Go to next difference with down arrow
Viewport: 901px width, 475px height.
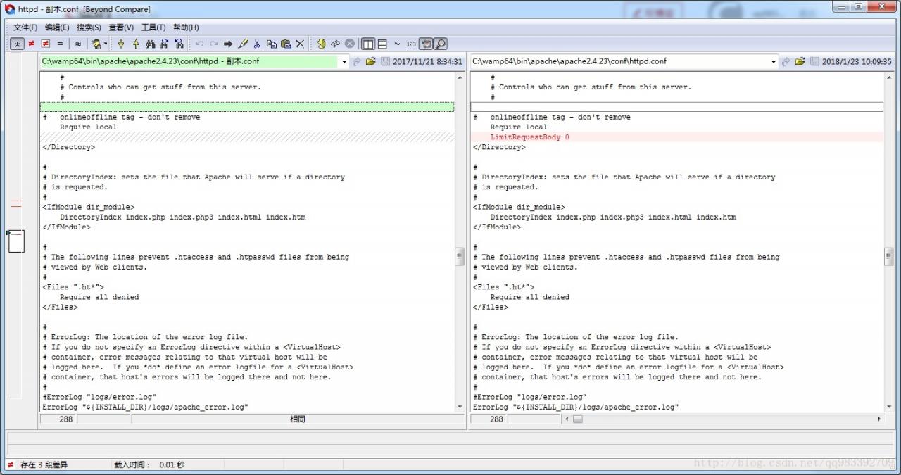[x=121, y=44]
